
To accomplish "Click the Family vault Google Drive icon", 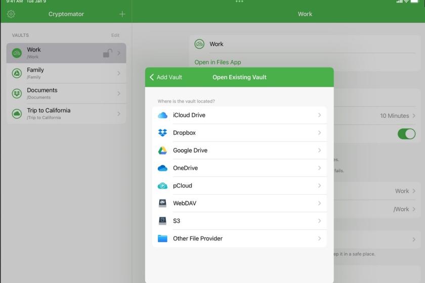I will (17, 73).
